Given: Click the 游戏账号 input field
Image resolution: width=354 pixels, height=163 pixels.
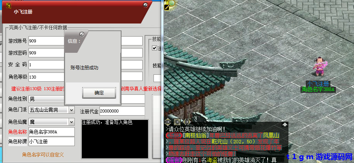Looking at the screenshot, I should coord(46,41).
